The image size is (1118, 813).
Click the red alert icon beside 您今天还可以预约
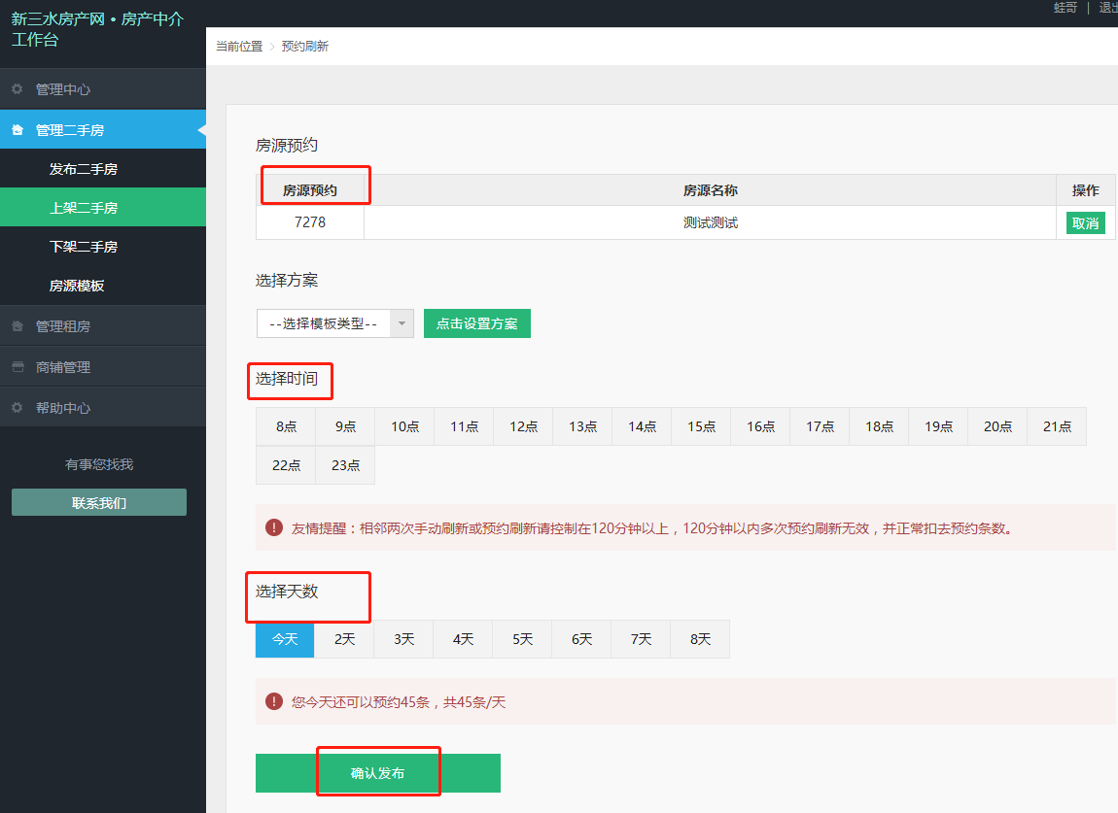tap(274, 701)
